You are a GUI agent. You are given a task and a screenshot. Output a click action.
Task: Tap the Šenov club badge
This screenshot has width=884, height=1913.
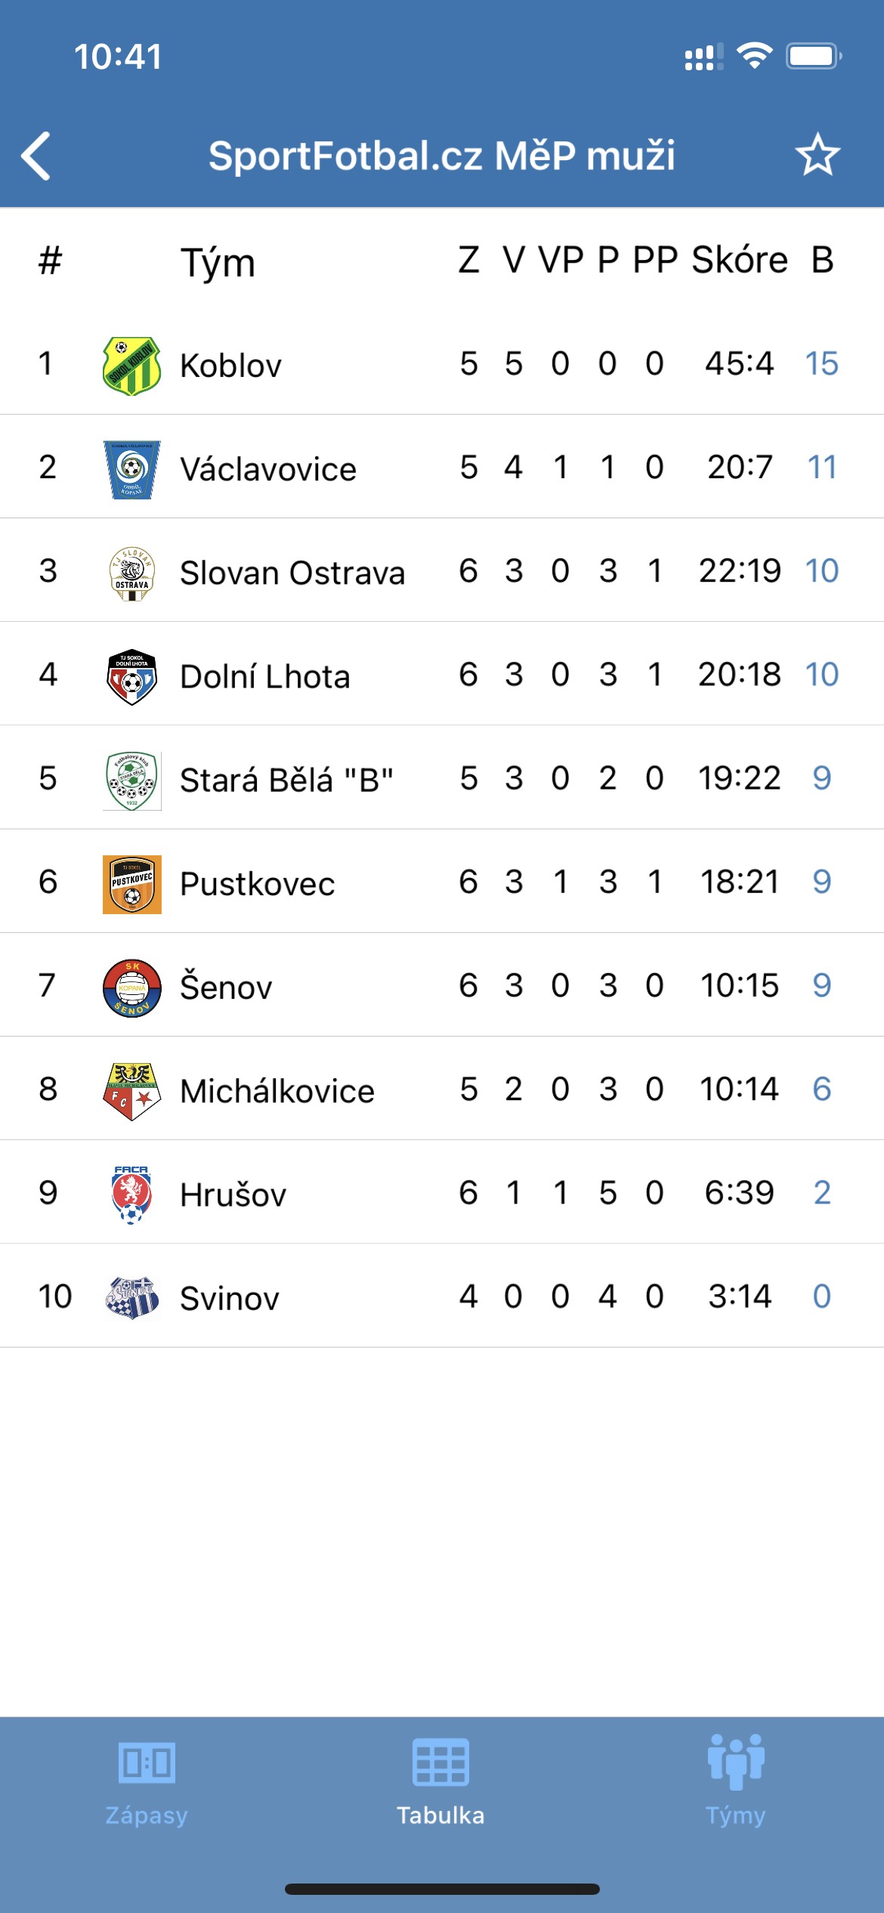(132, 987)
